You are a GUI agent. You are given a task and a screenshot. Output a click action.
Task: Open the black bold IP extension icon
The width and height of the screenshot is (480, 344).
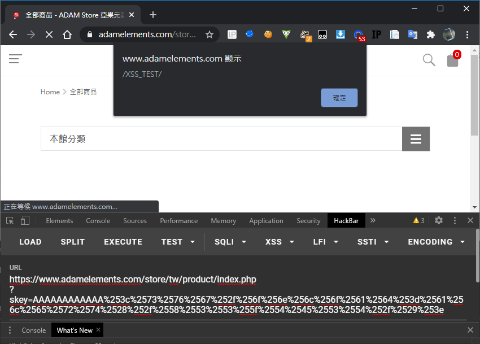(377, 34)
